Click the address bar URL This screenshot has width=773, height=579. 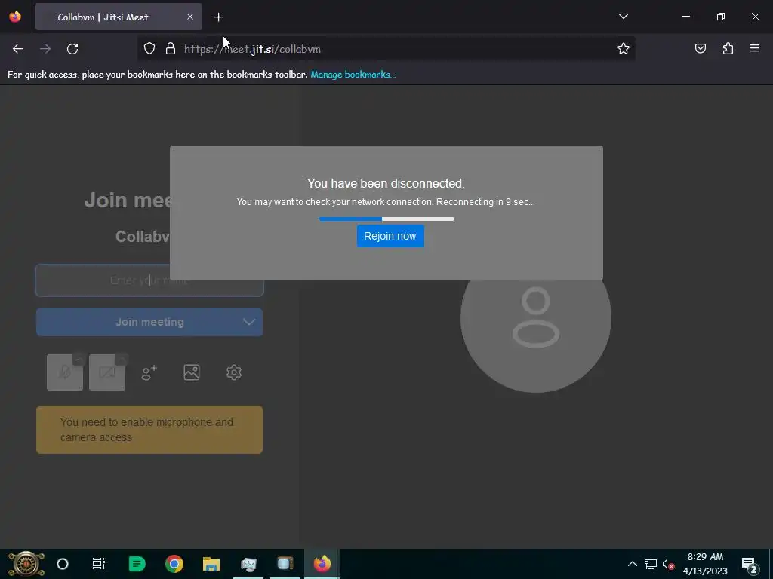[x=252, y=49]
